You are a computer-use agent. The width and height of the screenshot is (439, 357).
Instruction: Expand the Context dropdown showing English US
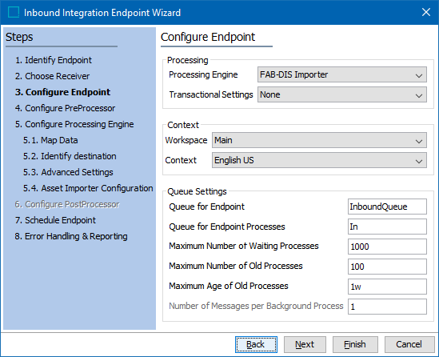tap(319, 160)
